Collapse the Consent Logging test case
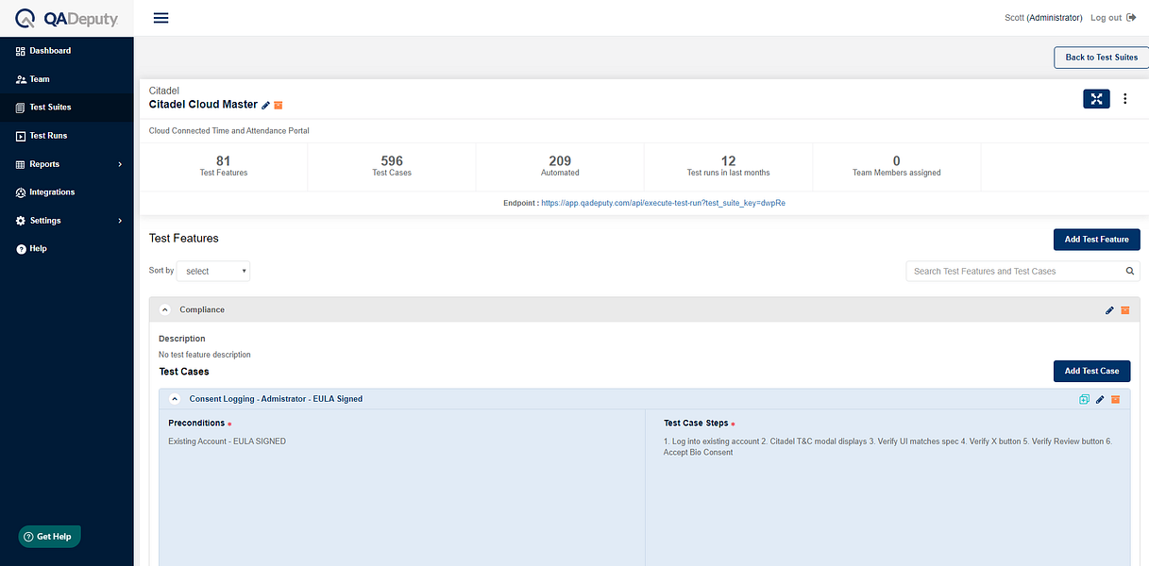 click(x=175, y=399)
